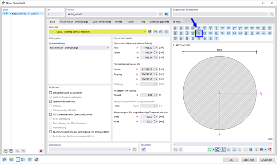Add new list item with star icon
Screen dimensions: 277x164
[5, 151]
